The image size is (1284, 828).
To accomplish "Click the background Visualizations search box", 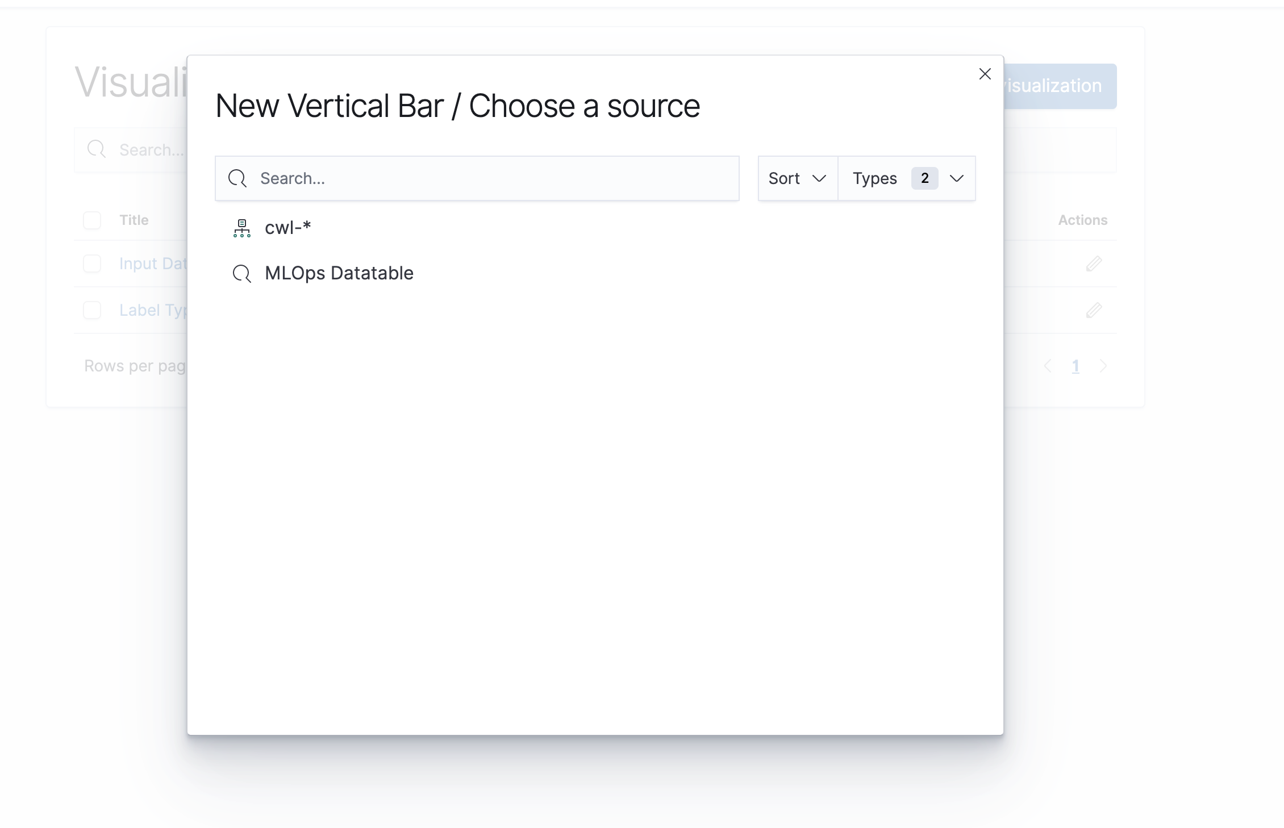I will [131, 150].
